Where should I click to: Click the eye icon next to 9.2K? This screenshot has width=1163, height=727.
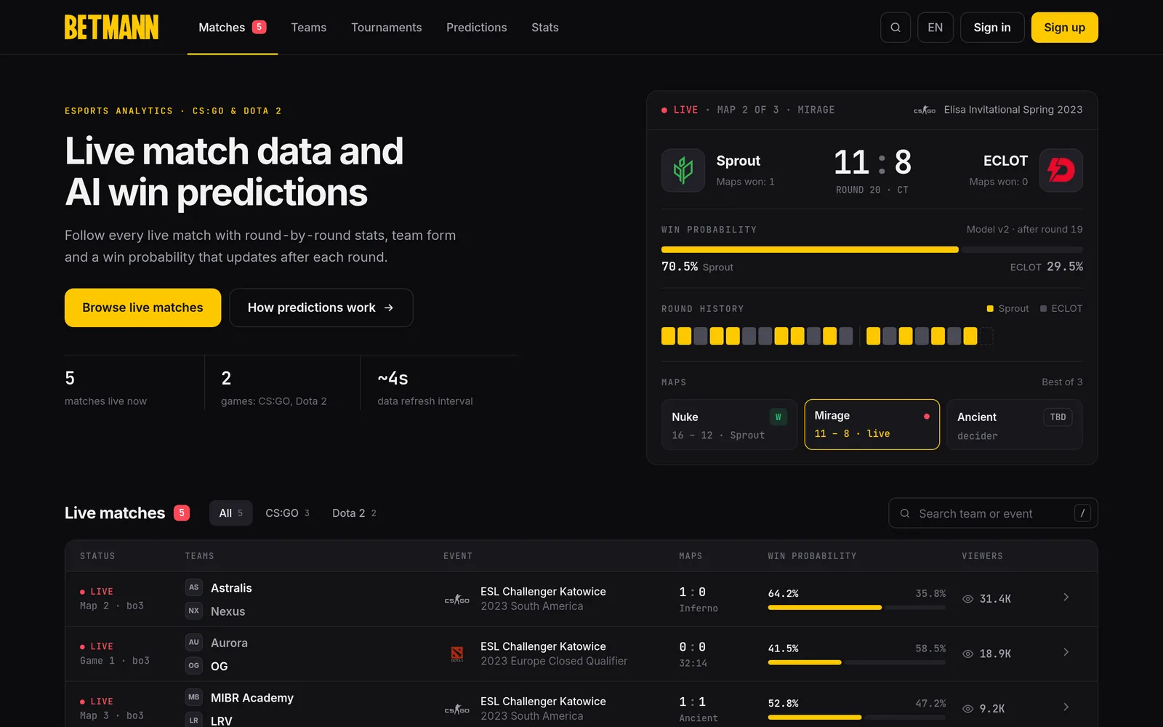(x=967, y=709)
